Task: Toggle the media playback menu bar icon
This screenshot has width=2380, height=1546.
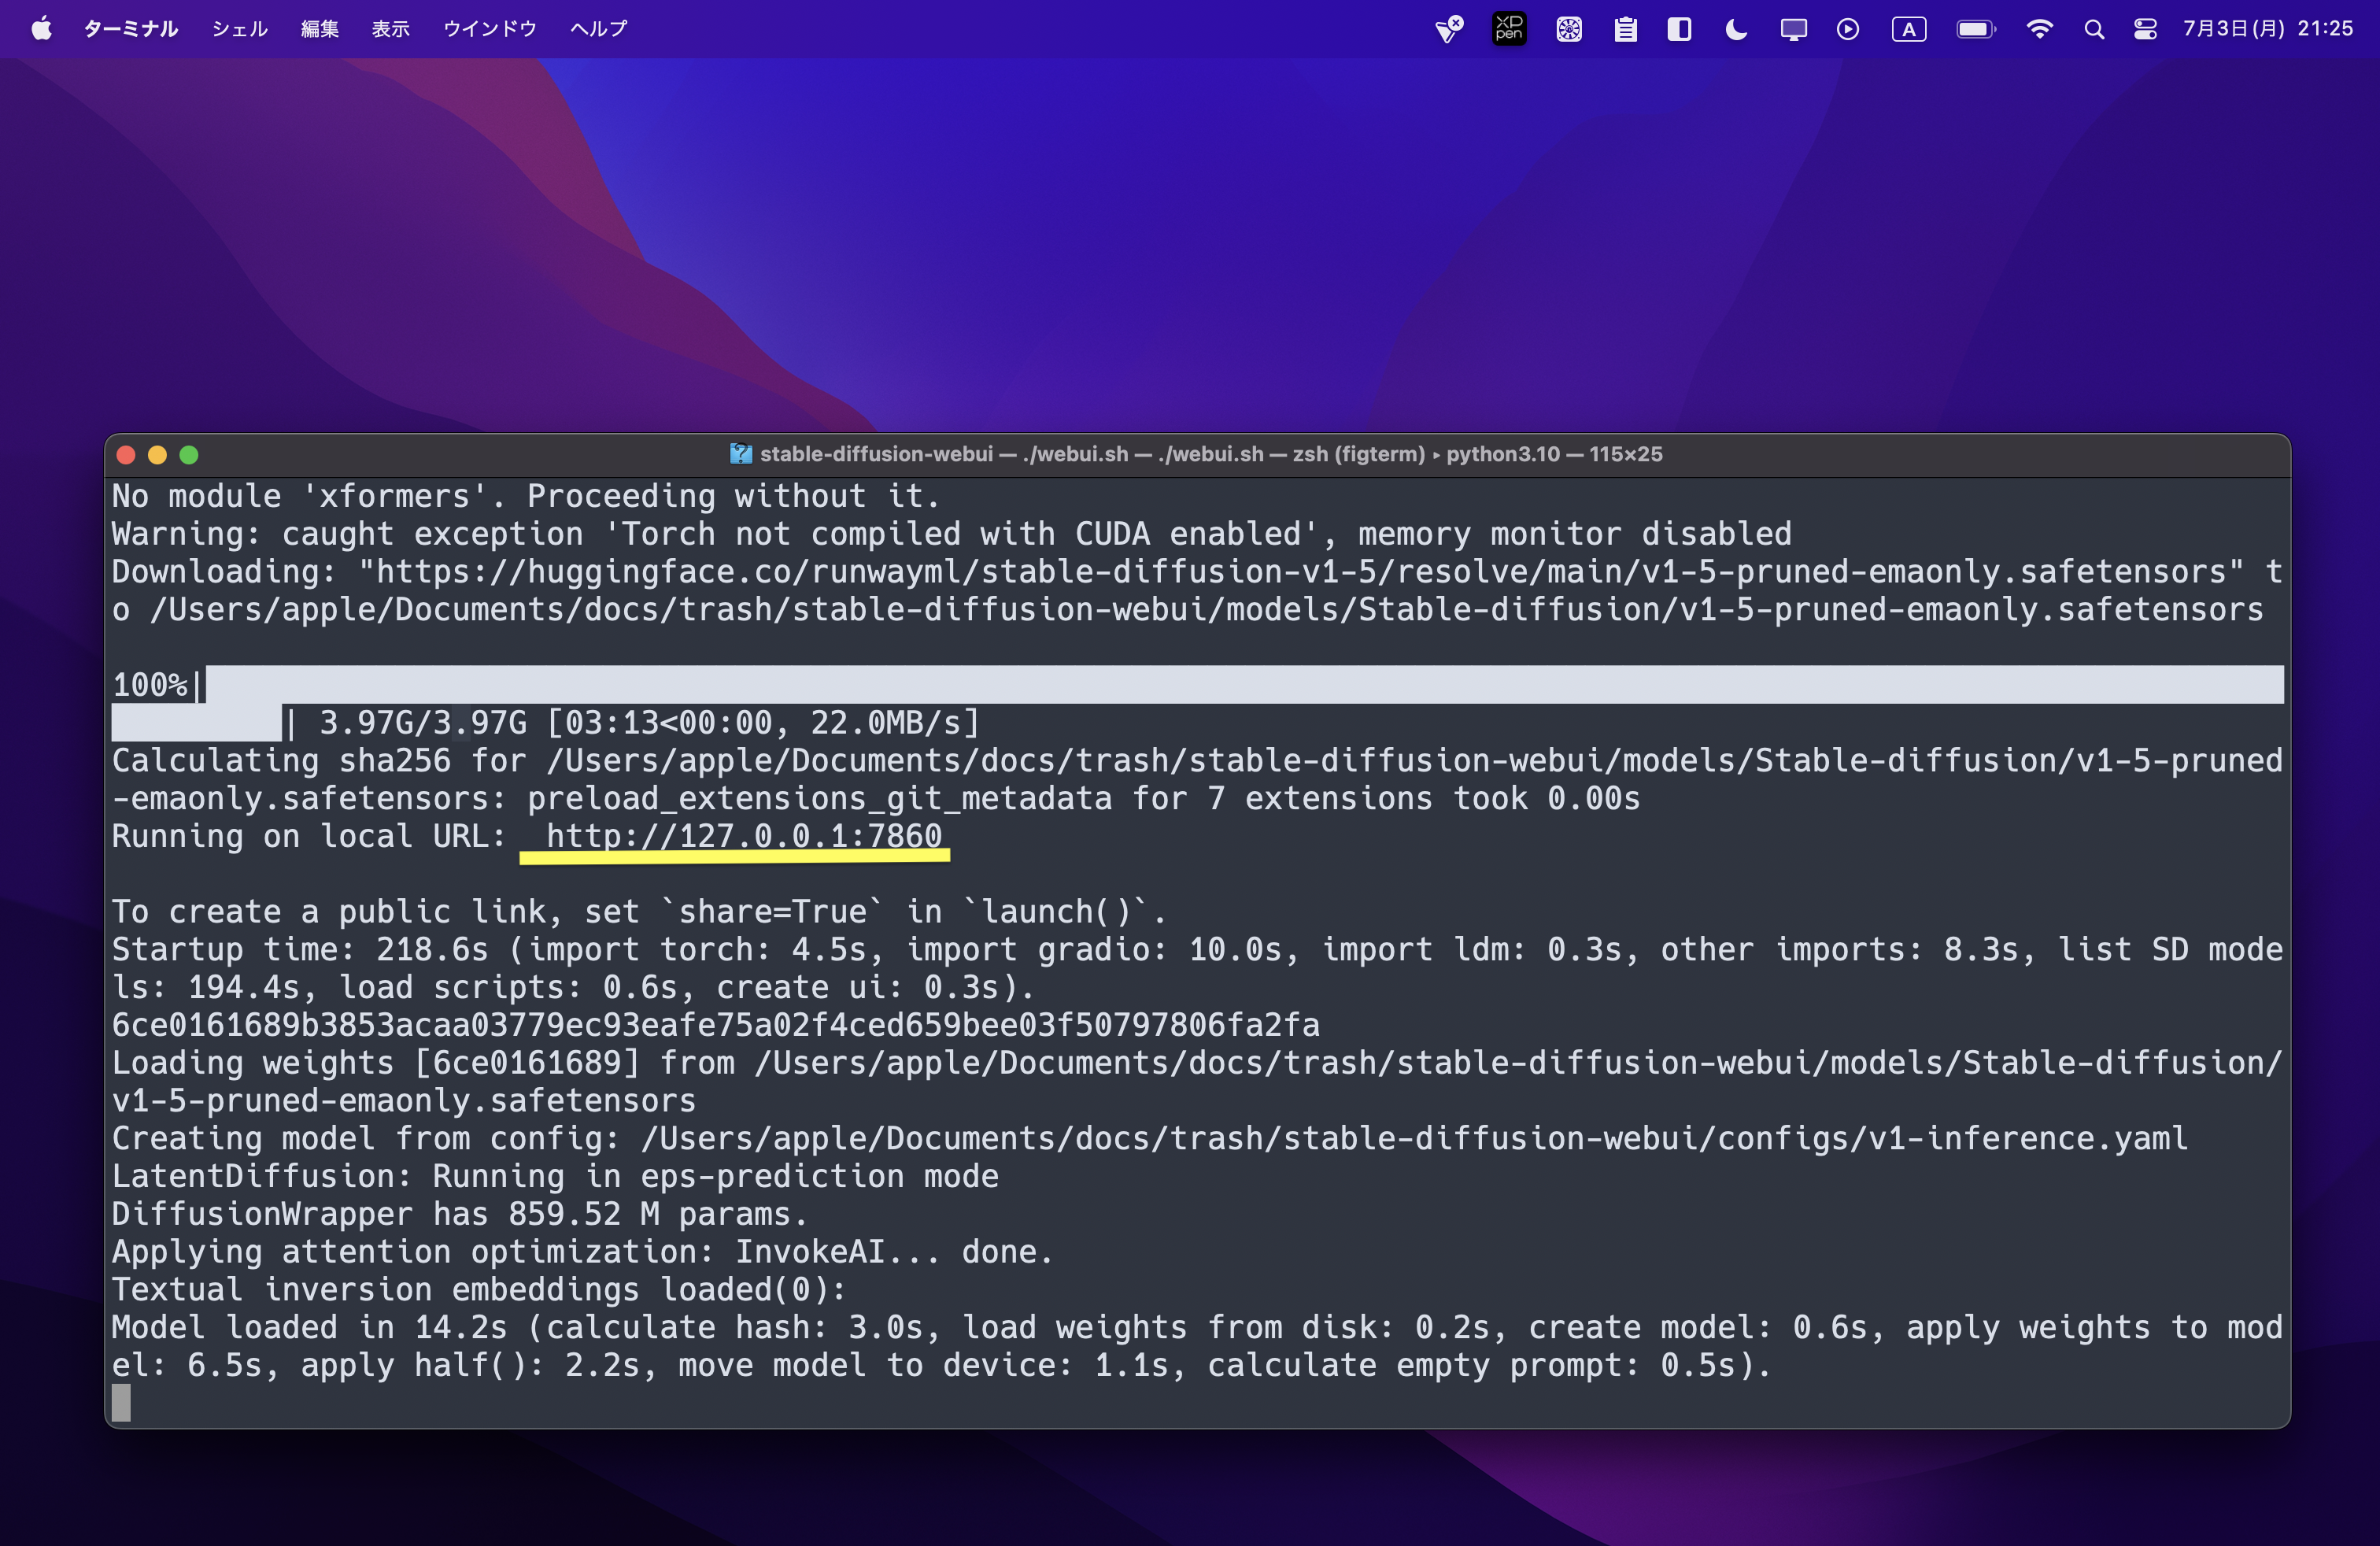Action: pyautogui.click(x=1846, y=28)
